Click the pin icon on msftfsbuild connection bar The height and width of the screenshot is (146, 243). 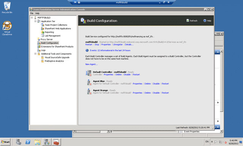(x=75, y=2)
